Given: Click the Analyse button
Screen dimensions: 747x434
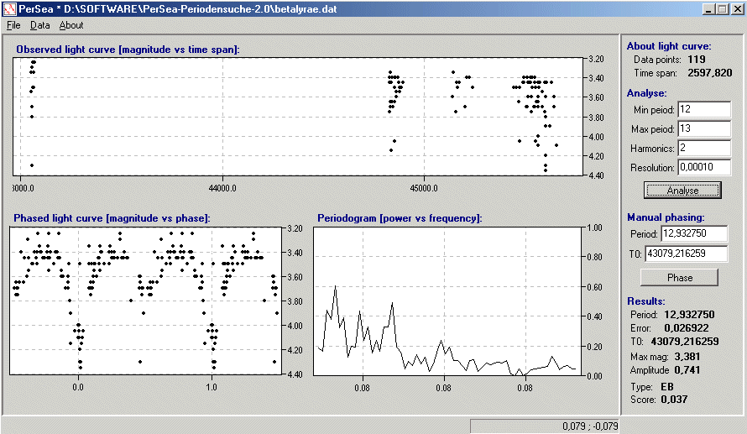Looking at the screenshot, I should pos(682,191).
